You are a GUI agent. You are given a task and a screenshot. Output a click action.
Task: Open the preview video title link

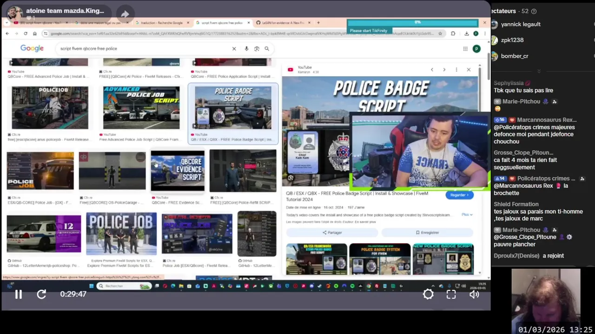point(357,196)
